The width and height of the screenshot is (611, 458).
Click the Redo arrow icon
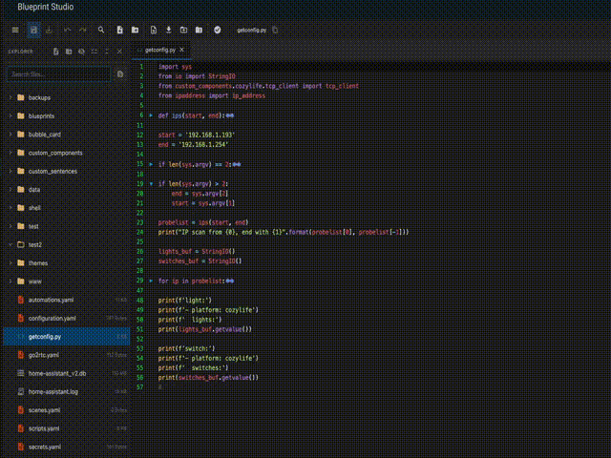[82, 30]
